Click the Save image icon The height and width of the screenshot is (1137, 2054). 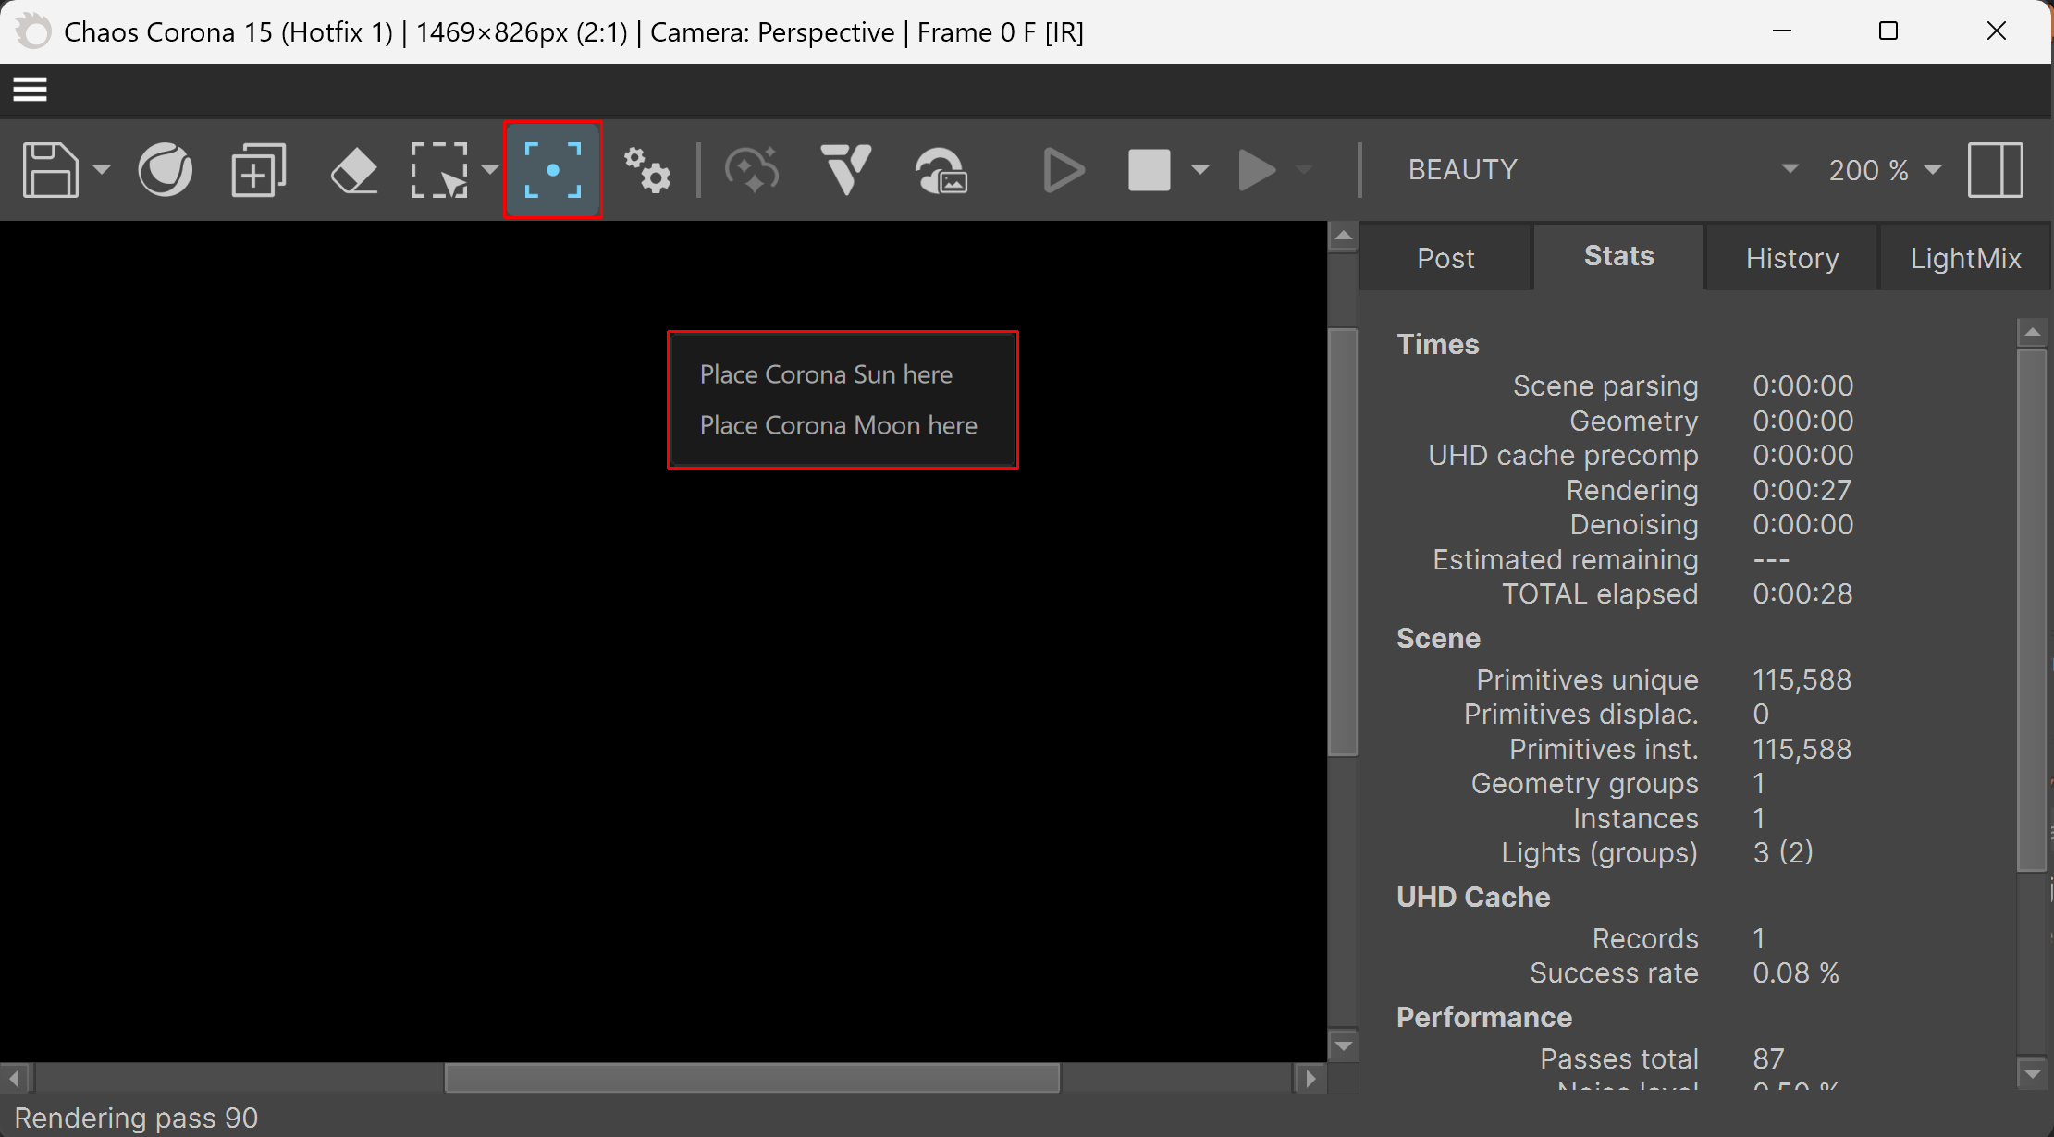(50, 170)
